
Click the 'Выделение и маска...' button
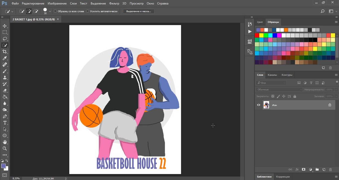pos(139,11)
